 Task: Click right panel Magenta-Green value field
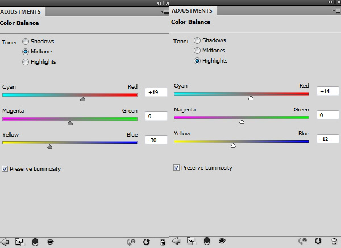pos(328,115)
